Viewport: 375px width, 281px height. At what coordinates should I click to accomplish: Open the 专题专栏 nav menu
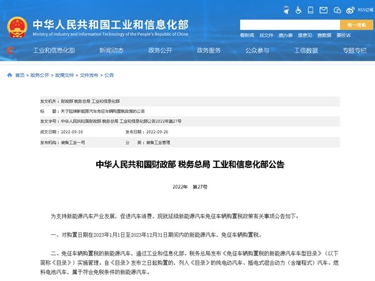[x=354, y=51]
